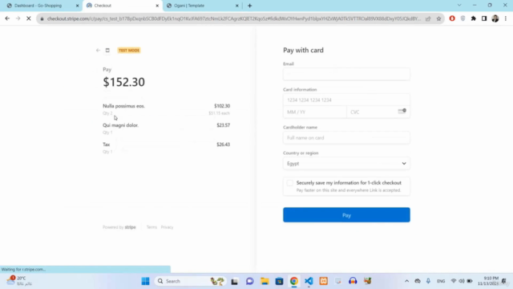Image resolution: width=513 pixels, height=289 pixels.
Task: Open the Chrome three-dot menu
Action: click(x=506, y=18)
